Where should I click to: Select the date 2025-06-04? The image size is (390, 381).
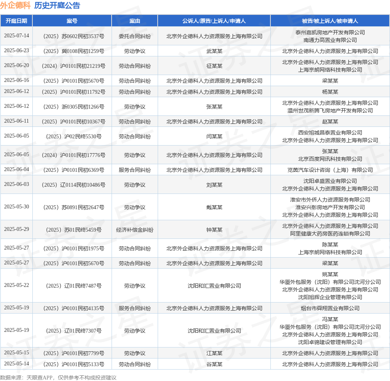click(x=16, y=169)
